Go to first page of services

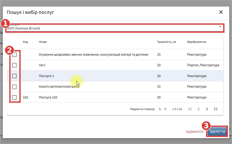coord(190,109)
